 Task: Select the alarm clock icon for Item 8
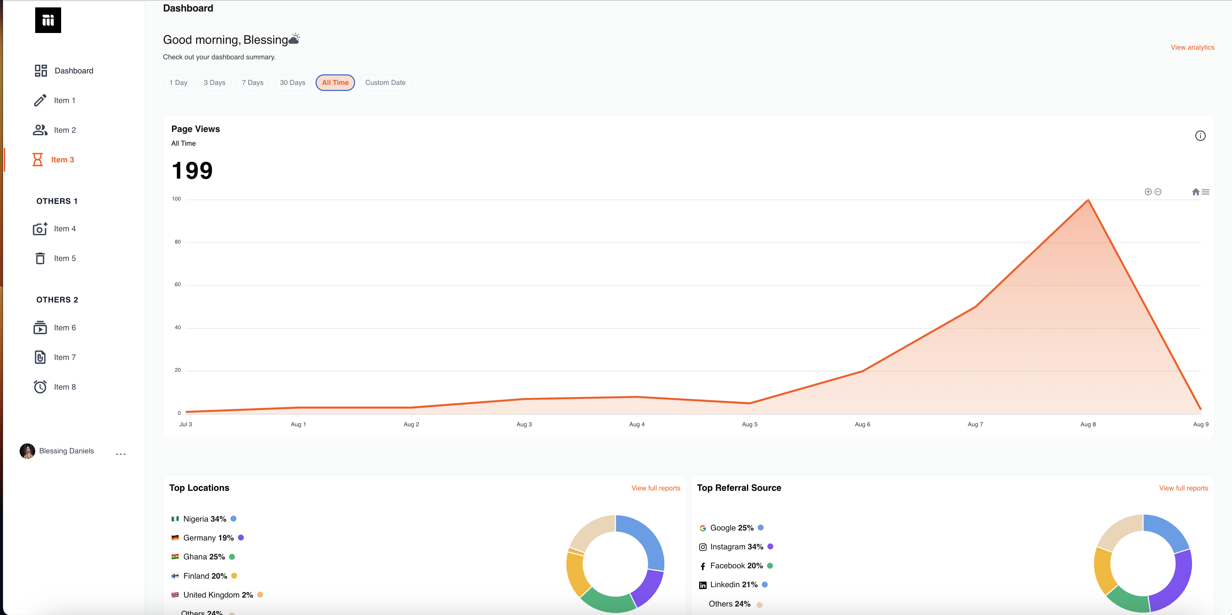40,387
